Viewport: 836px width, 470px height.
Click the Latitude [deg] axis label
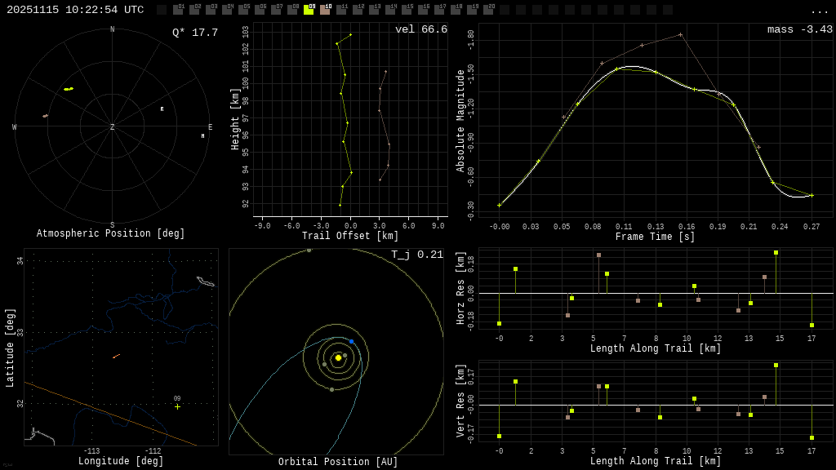point(9,348)
